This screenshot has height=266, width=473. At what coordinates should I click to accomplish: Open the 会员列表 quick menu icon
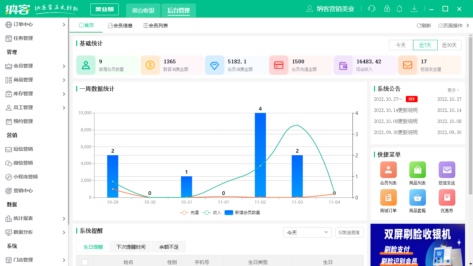(388, 170)
